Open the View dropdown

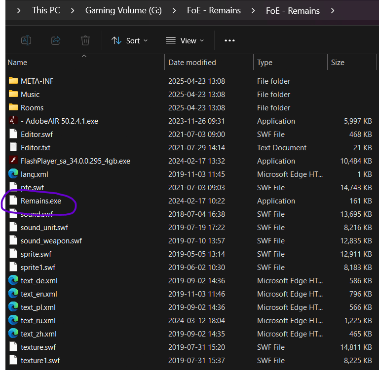[x=185, y=40]
